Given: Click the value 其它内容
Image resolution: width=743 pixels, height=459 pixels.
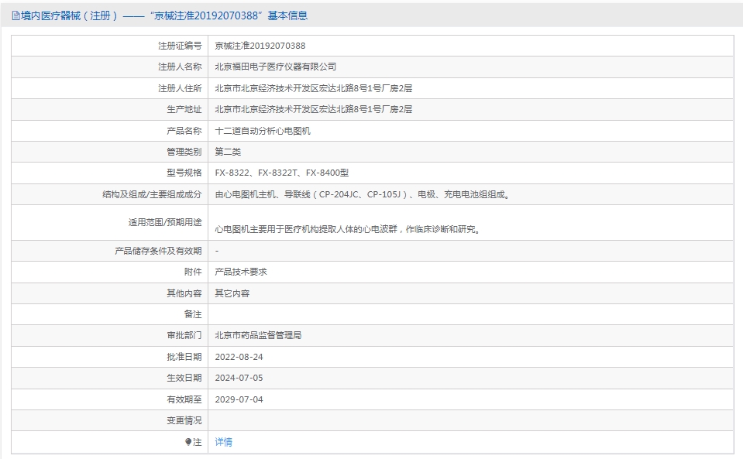Looking at the screenshot, I should (232, 293).
